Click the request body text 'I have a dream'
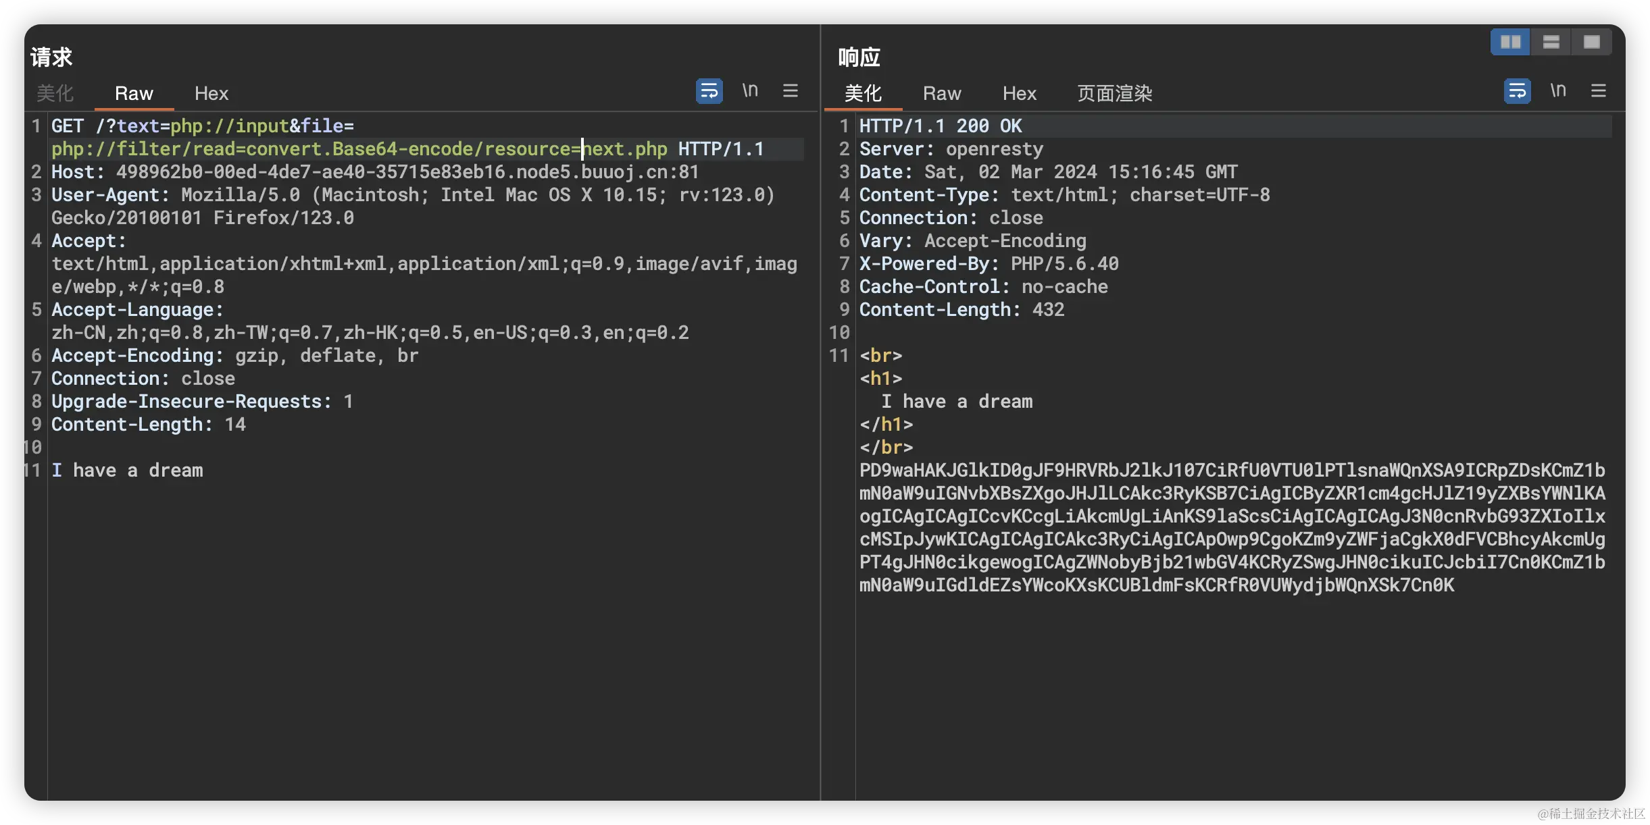Image resolution: width=1650 pixels, height=825 pixels. [127, 471]
